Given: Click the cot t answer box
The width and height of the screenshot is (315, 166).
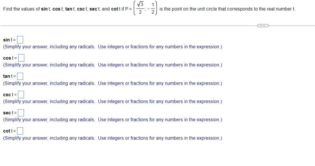Looking at the screenshot, I should point(20,131).
